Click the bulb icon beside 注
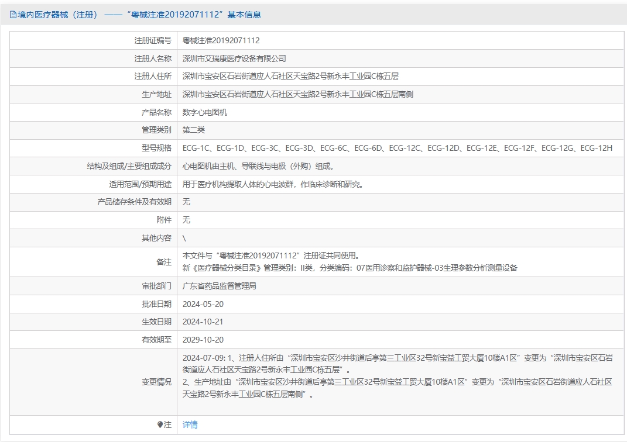The height and width of the screenshot is (442, 627). [x=160, y=424]
